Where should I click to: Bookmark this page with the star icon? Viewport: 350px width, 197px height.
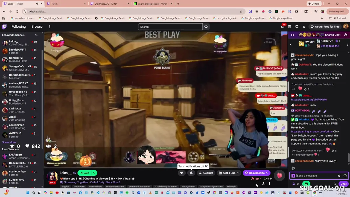point(241,11)
